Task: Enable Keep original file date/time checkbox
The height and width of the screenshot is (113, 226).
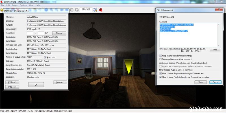Action: point(160,56)
